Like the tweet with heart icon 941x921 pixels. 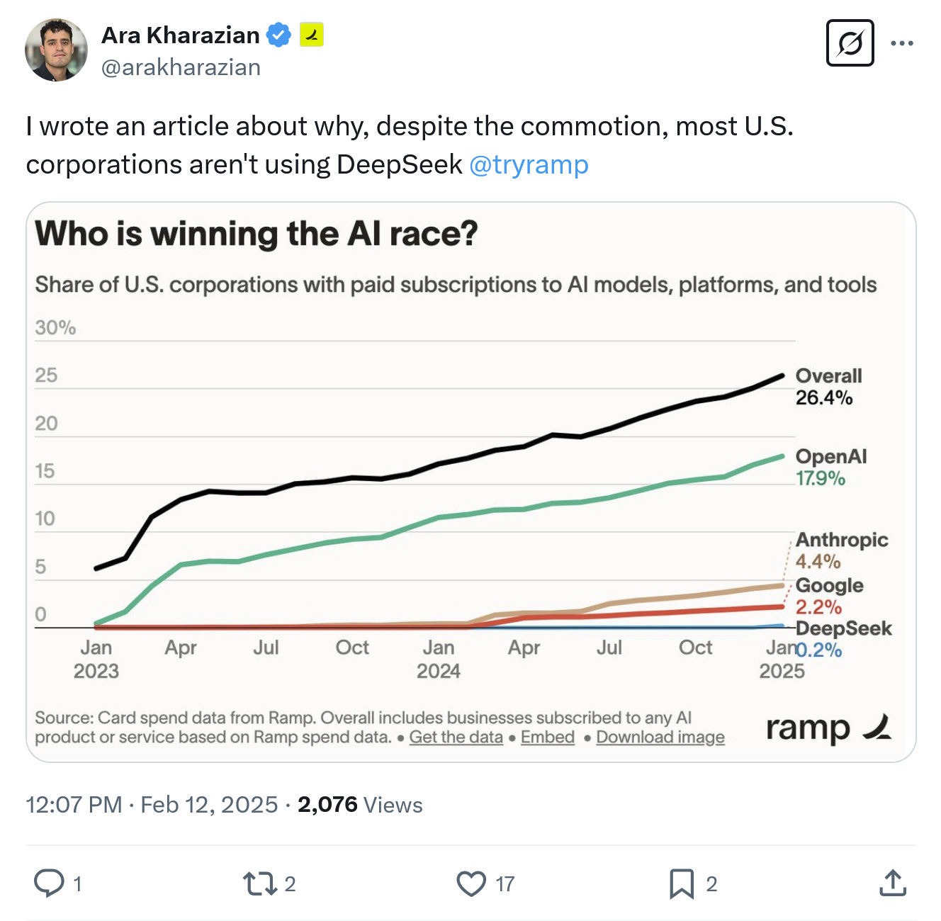[x=471, y=883]
